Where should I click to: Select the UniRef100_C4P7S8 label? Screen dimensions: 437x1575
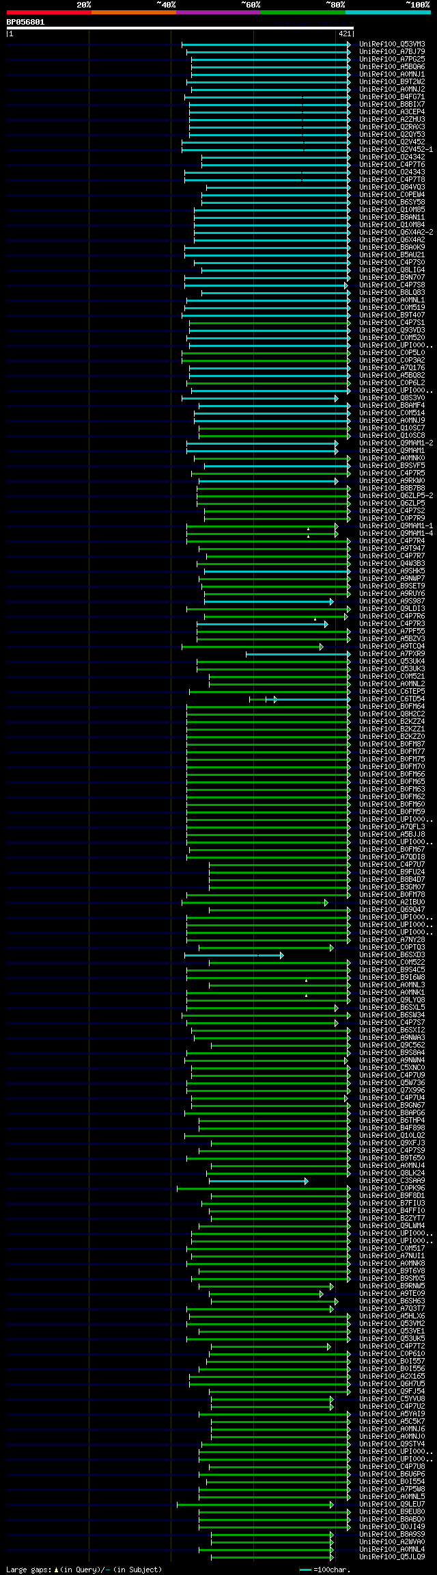pyautogui.click(x=392, y=285)
